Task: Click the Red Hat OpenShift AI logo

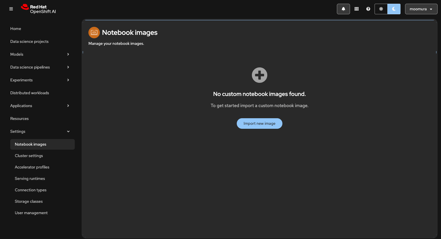Action: click(x=39, y=9)
